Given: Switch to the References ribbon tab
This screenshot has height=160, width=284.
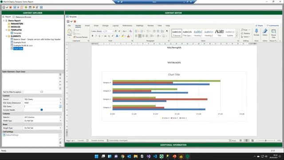Looking at the screenshot, I should (127, 26).
